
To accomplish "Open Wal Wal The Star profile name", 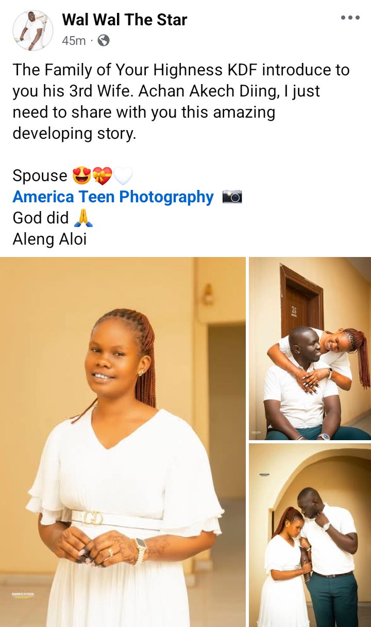I will [125, 20].
